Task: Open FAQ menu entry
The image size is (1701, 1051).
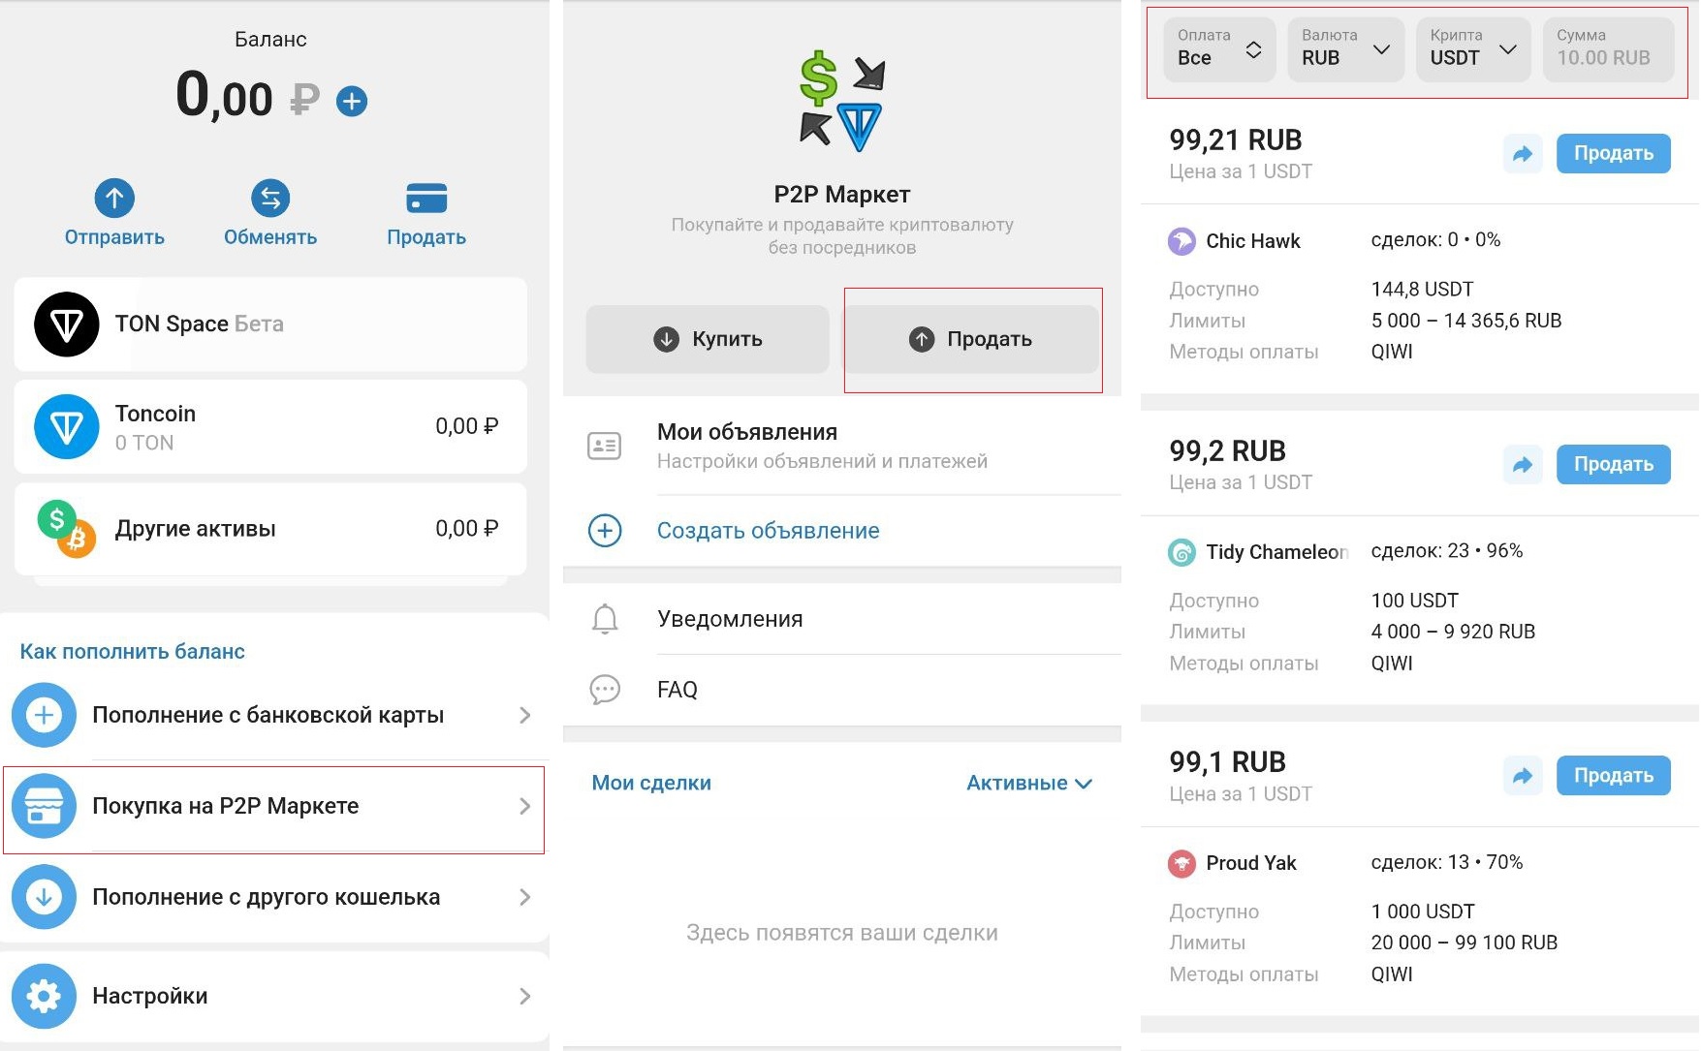Action: pyautogui.click(x=842, y=690)
